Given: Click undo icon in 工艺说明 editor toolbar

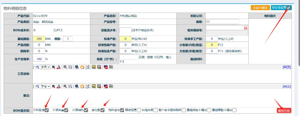Looking at the screenshot, I should coord(37,67).
